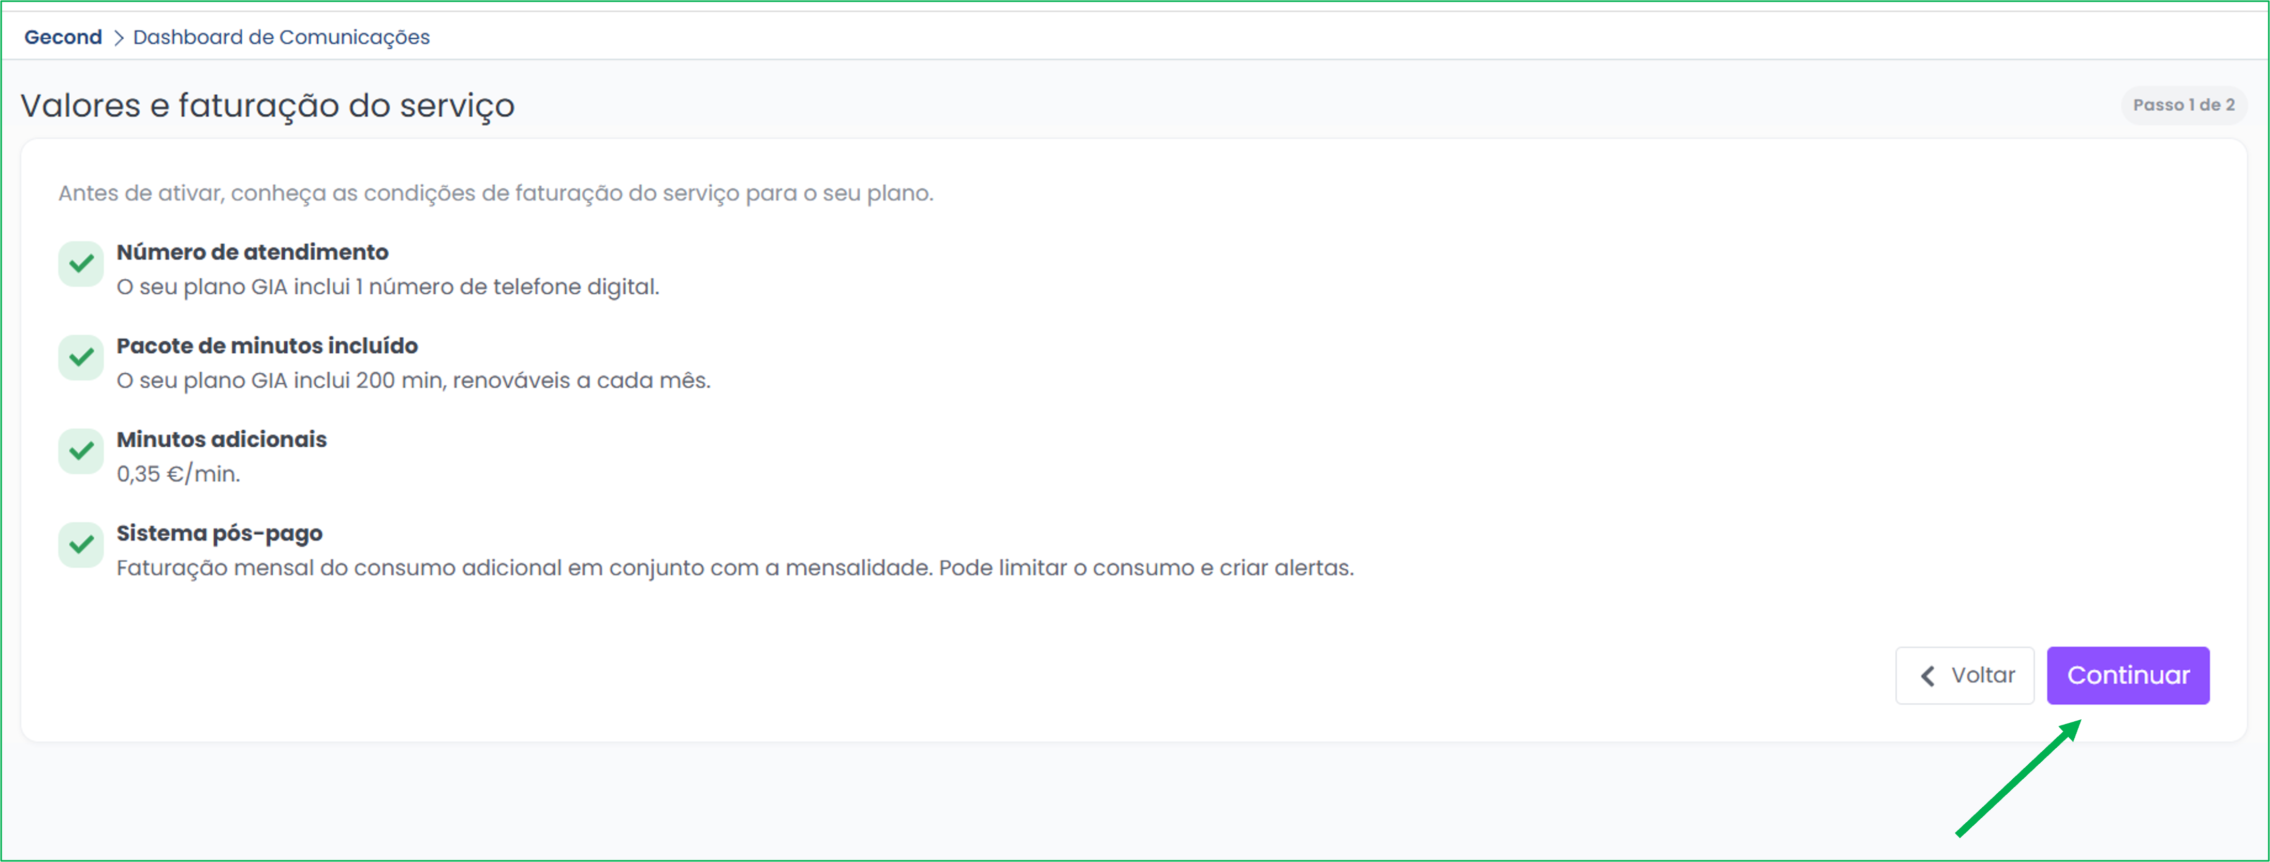Open the Gecond breadcrumb link
The height and width of the screenshot is (862, 2270).
63,37
